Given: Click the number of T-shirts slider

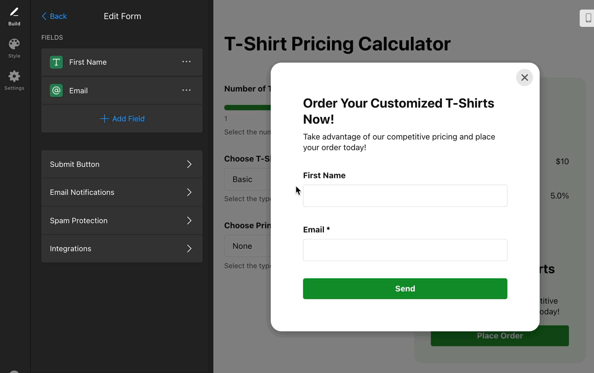Looking at the screenshot, I should (x=247, y=108).
